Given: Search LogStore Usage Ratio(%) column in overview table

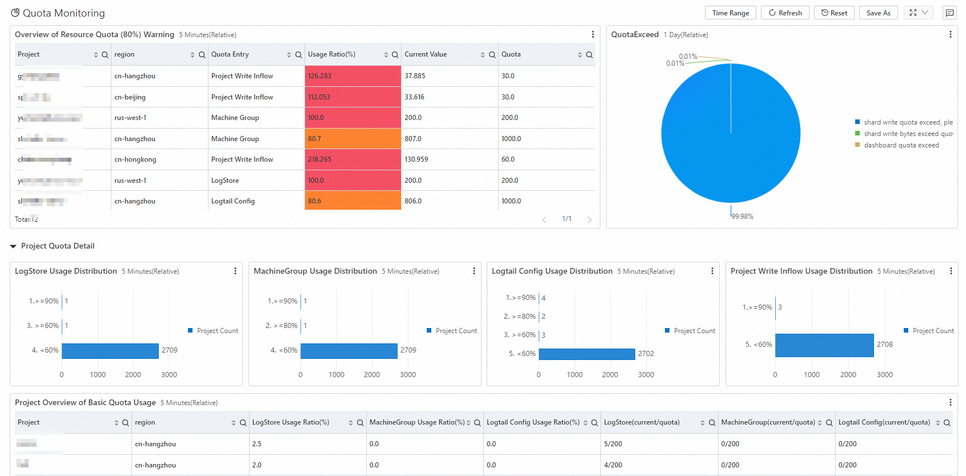Looking at the screenshot, I should (x=360, y=423).
